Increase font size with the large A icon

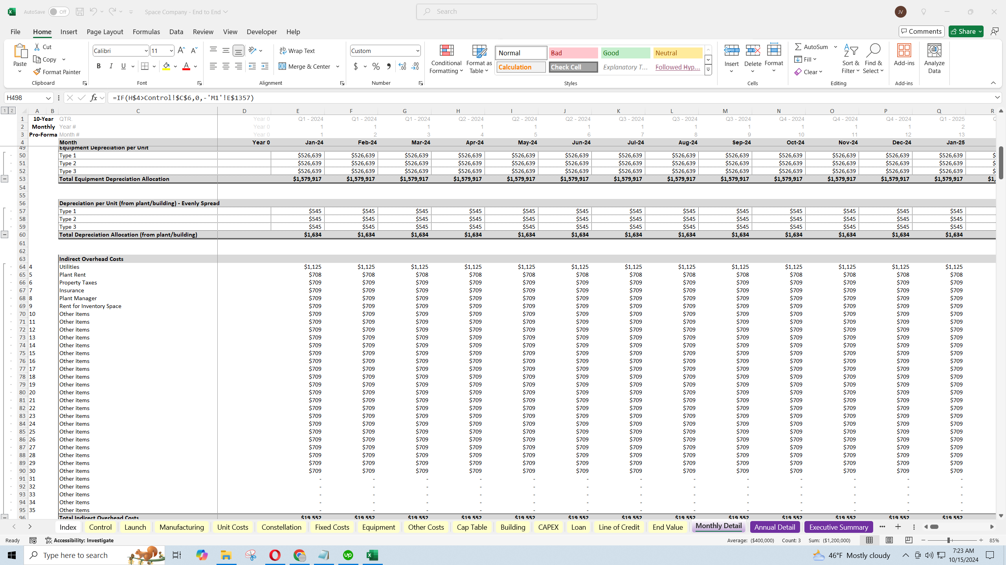click(x=181, y=51)
